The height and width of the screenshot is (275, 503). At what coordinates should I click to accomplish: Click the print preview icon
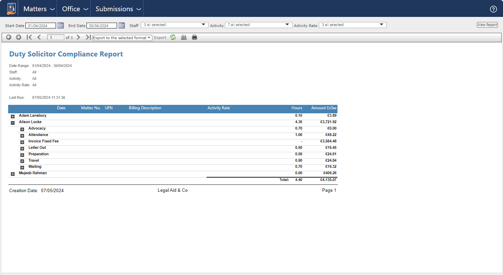pyautogui.click(x=183, y=38)
